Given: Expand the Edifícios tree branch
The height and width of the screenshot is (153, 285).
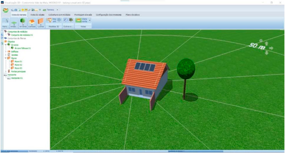Looking at the screenshot, I should (6, 52).
